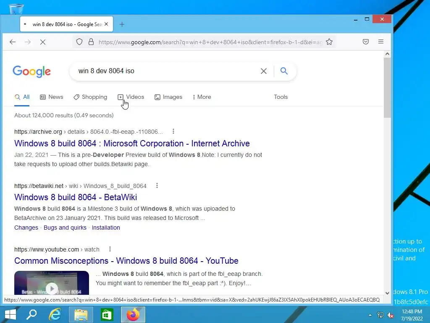Launch Internet Explorer from the taskbar

[55, 315]
